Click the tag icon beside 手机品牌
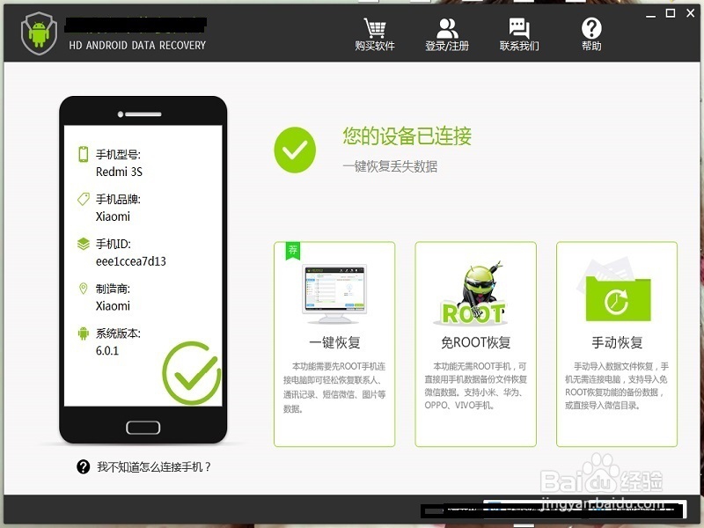Screen dimensions: 704x528 (x=83, y=199)
